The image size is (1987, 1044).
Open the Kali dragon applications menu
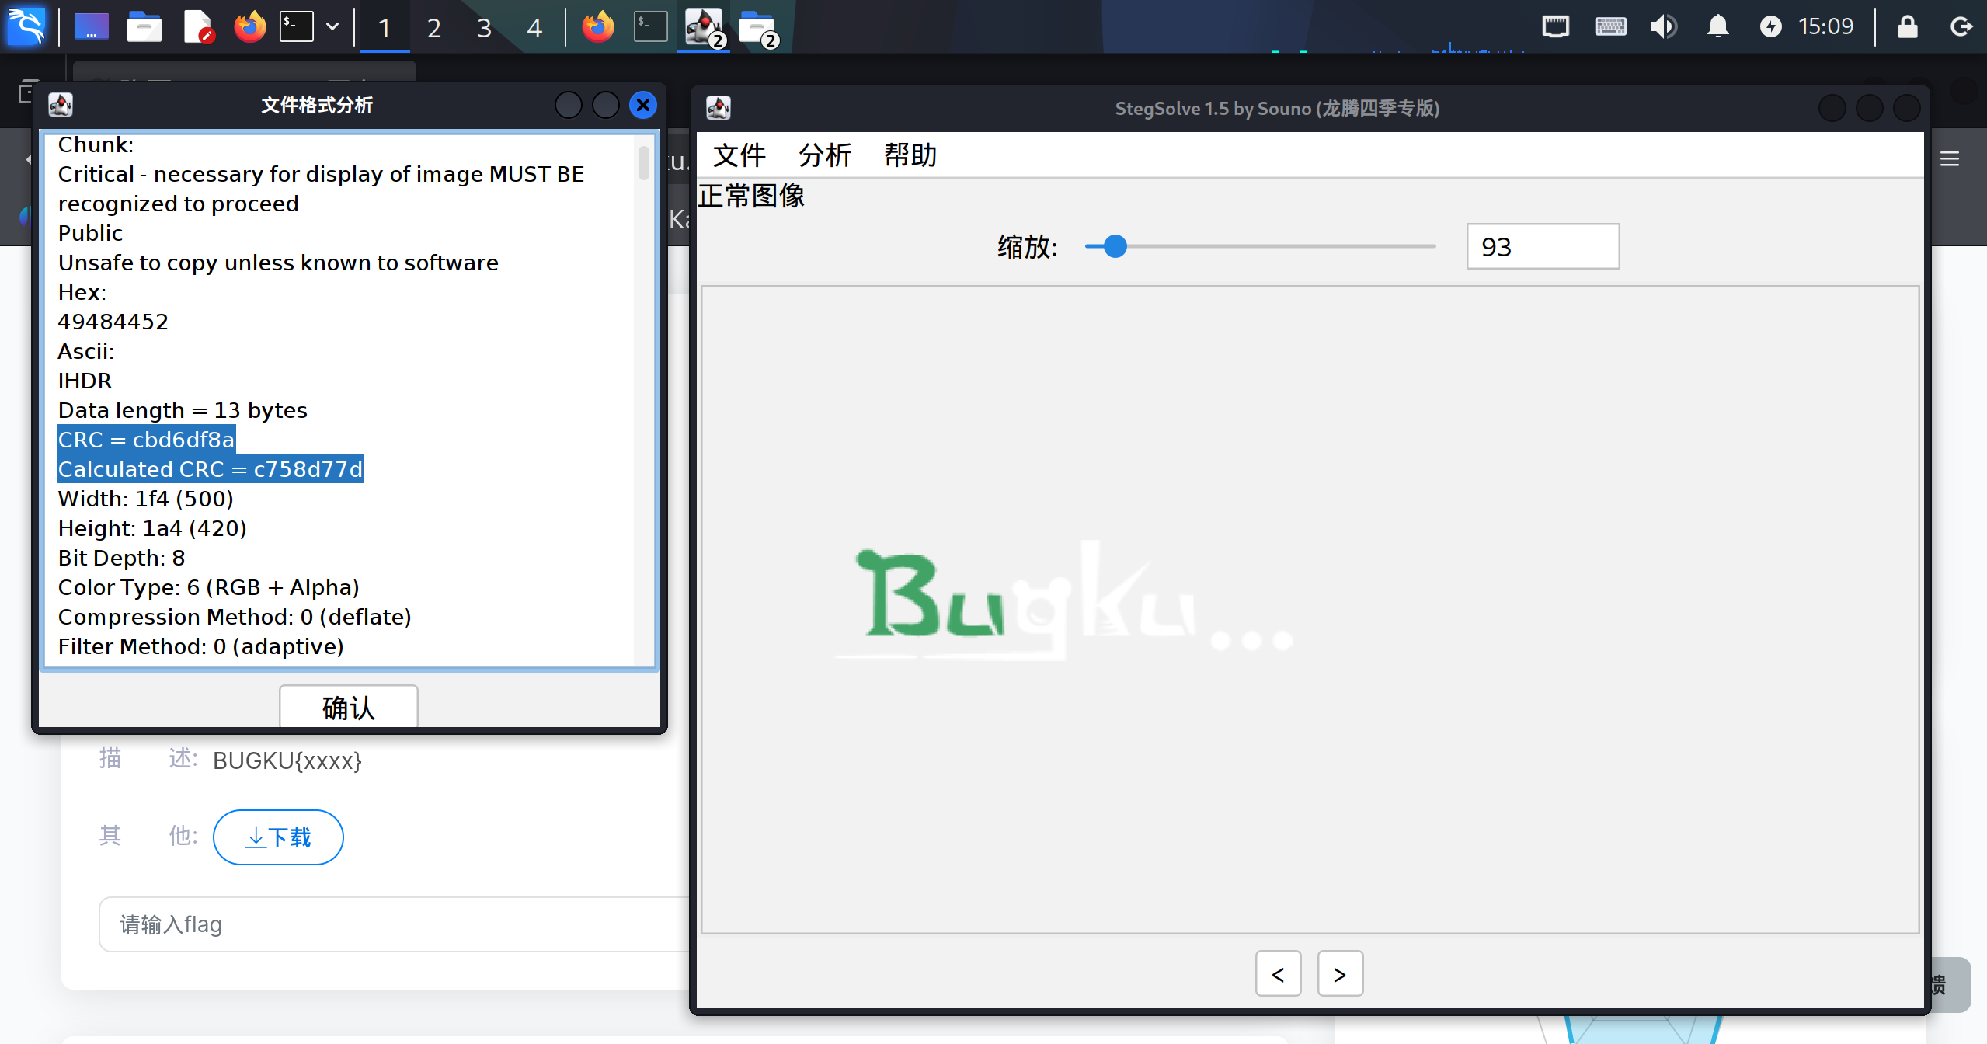pyautogui.click(x=26, y=26)
